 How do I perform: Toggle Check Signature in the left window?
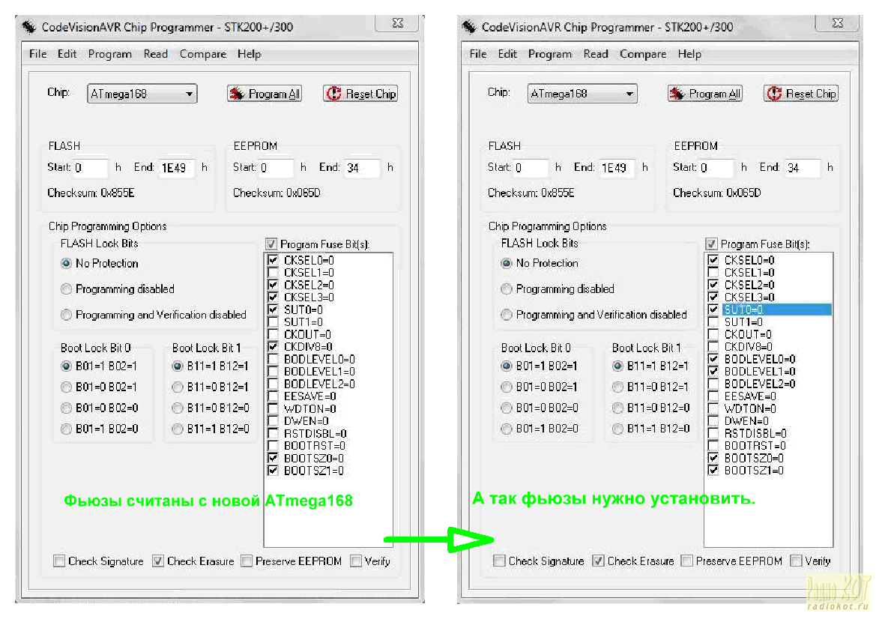59,561
